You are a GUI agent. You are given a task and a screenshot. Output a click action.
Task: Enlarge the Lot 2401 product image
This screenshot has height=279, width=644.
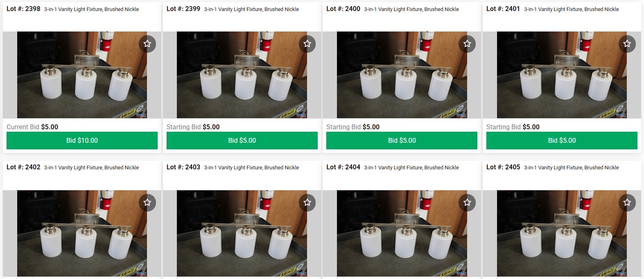pos(562,75)
